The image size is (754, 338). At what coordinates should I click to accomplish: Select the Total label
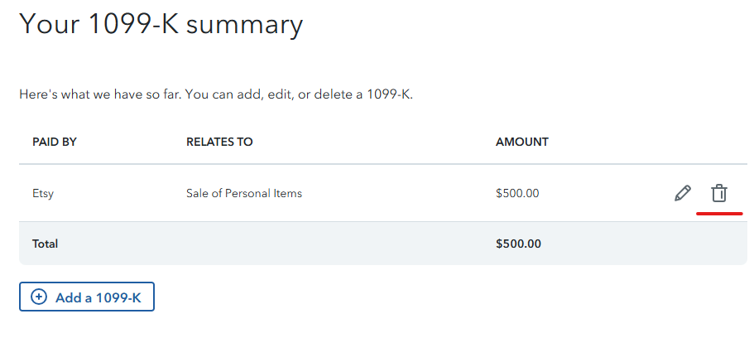pos(45,244)
